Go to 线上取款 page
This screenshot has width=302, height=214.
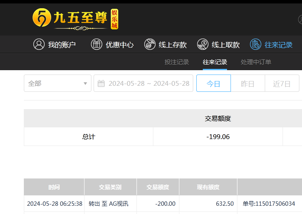coord(218,44)
